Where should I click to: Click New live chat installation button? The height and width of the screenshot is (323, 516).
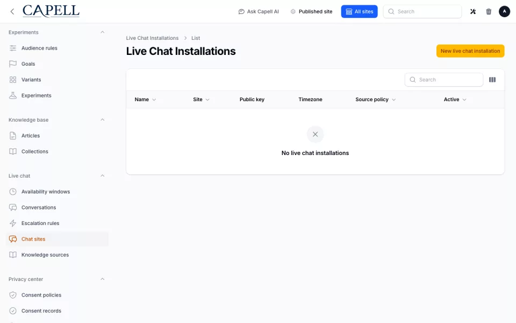coord(470,51)
